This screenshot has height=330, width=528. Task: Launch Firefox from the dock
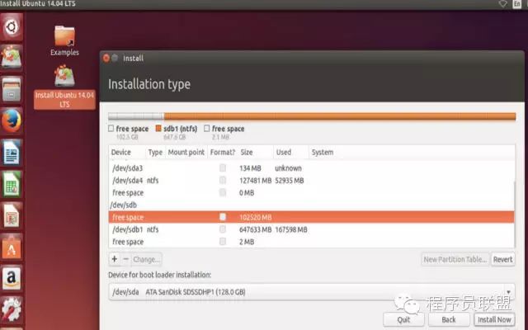(12, 120)
